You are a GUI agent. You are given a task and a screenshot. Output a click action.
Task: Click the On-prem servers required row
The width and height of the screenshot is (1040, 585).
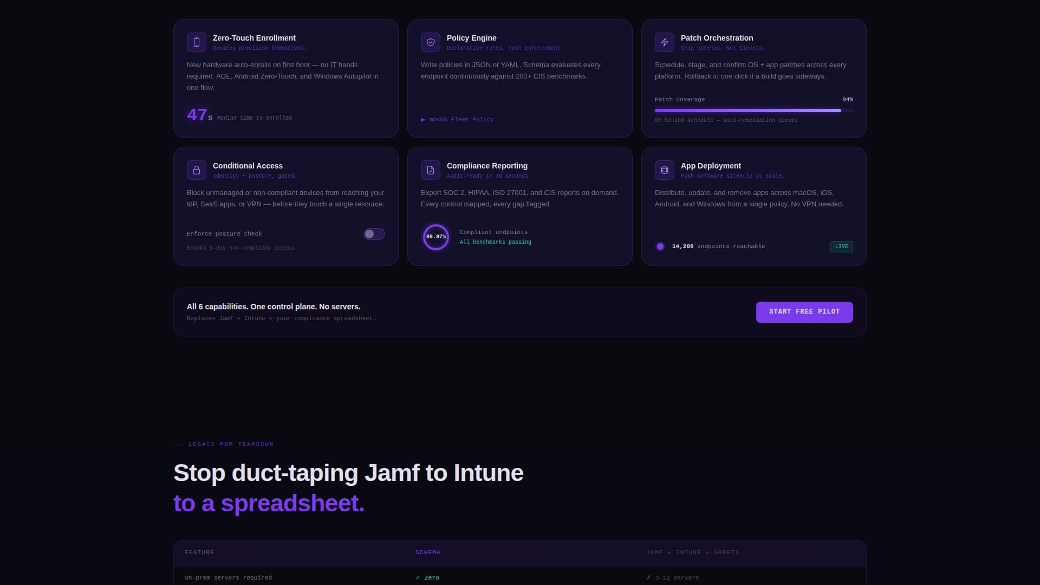click(x=520, y=577)
